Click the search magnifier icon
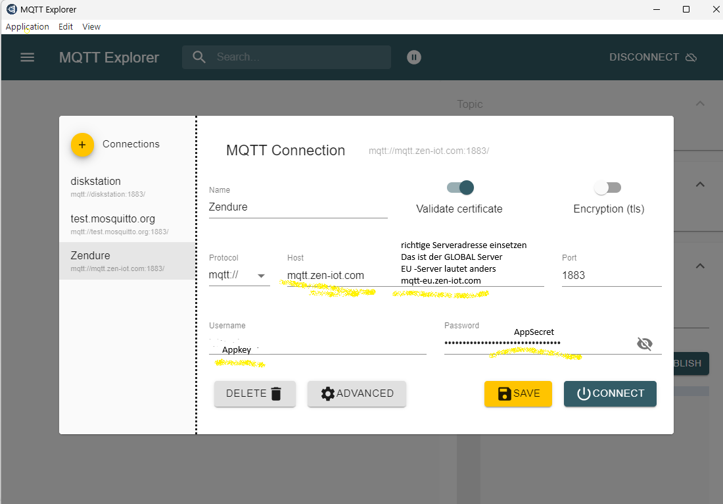The image size is (723, 504). 199,57
